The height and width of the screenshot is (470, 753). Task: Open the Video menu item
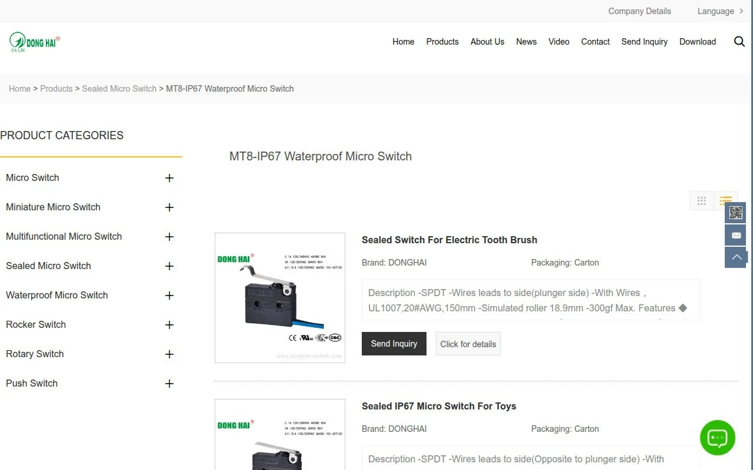coord(559,42)
